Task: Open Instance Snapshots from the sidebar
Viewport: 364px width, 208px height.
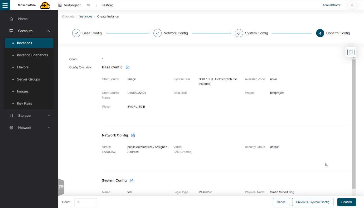Action: coord(32,55)
